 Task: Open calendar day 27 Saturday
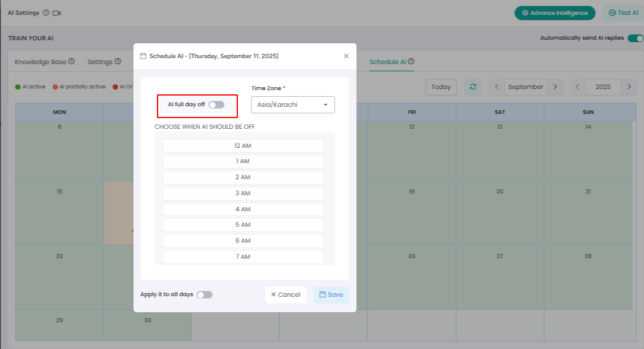point(500,277)
